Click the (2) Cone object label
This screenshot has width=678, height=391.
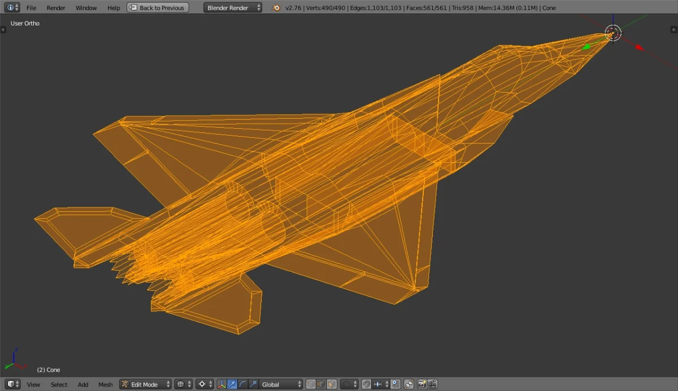pyautogui.click(x=49, y=370)
